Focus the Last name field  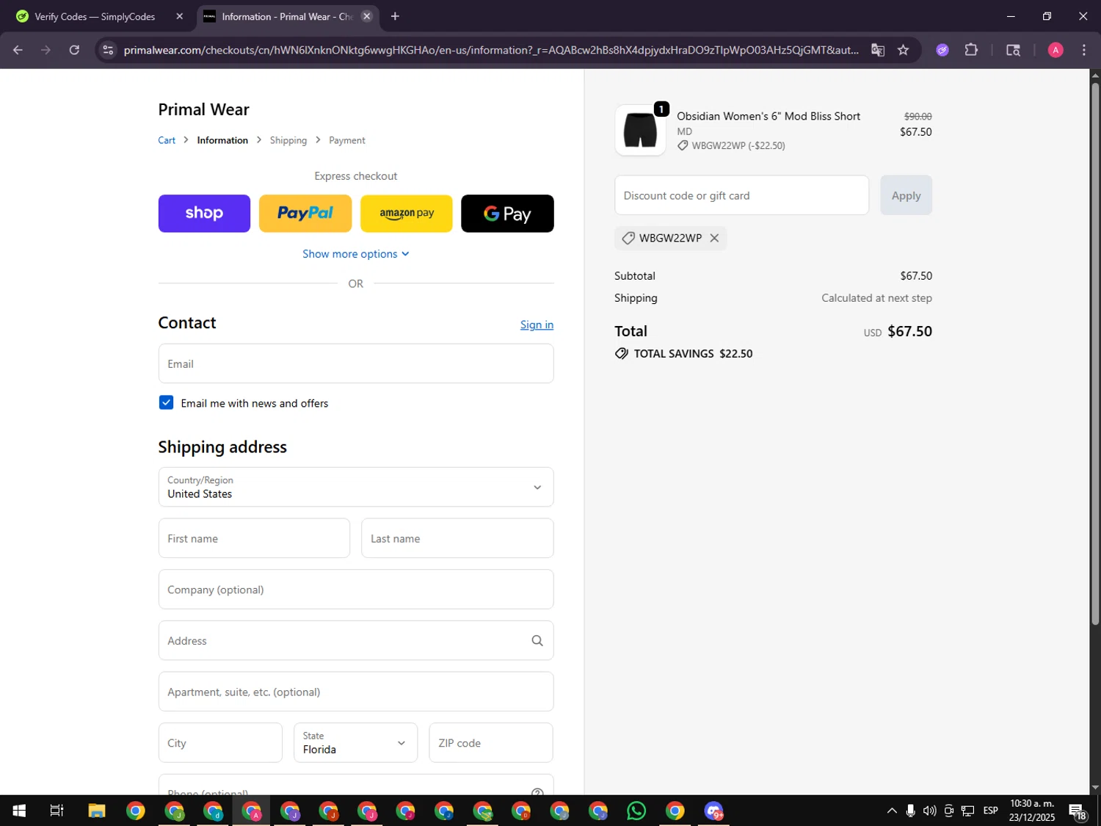pos(457,538)
